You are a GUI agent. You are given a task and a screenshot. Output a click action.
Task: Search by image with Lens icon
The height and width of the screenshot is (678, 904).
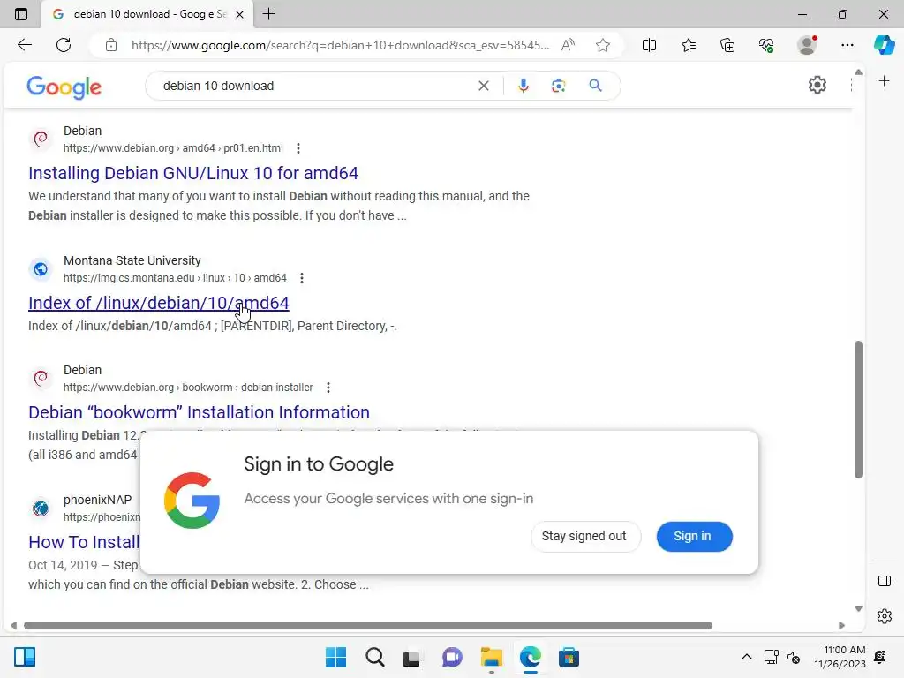[x=558, y=86]
